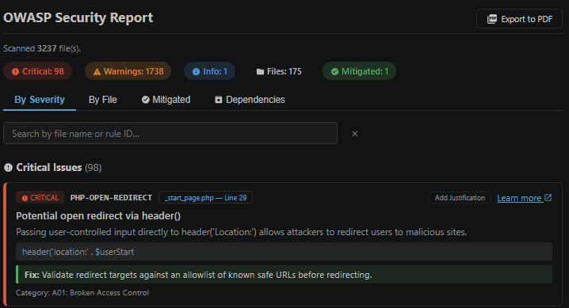Screen dimensions: 569x308
Task: Click the PDF icon in Export button
Action: tap(491, 19)
